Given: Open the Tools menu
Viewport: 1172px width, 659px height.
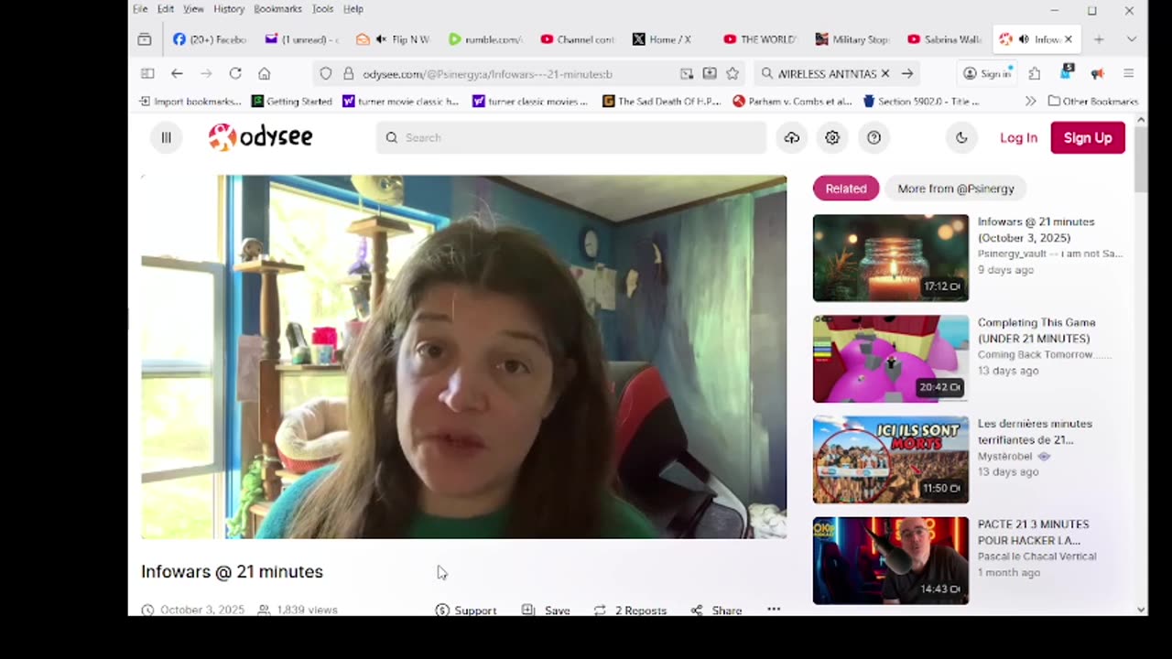Looking at the screenshot, I should (322, 8).
